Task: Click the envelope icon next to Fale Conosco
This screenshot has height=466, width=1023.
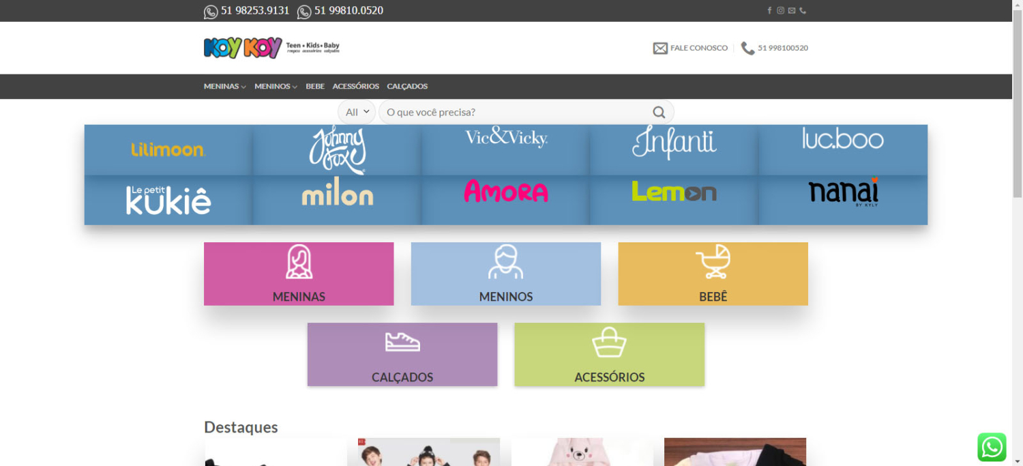Action: click(x=660, y=48)
